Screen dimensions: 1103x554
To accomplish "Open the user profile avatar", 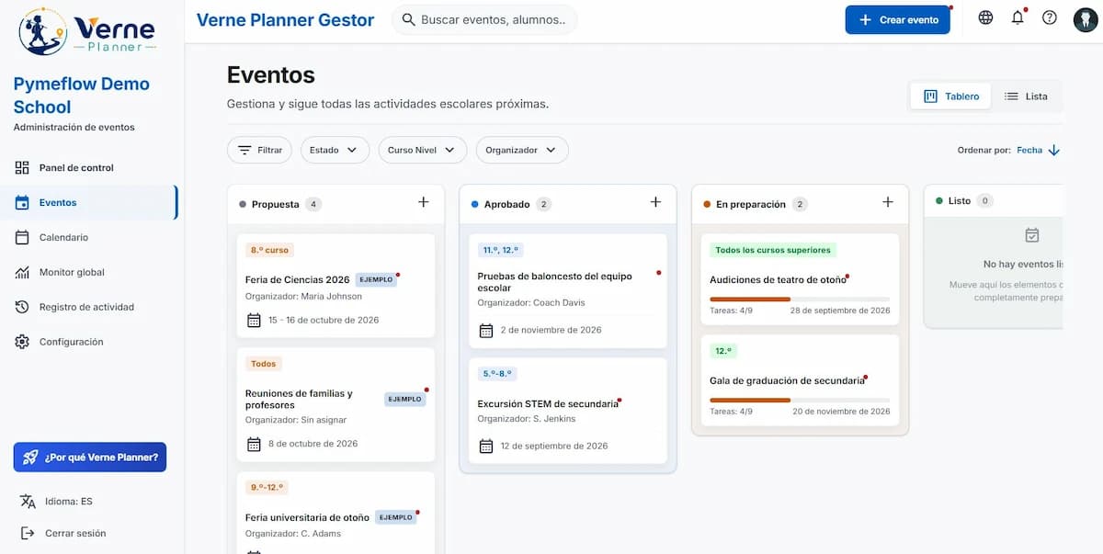I will pos(1086,19).
